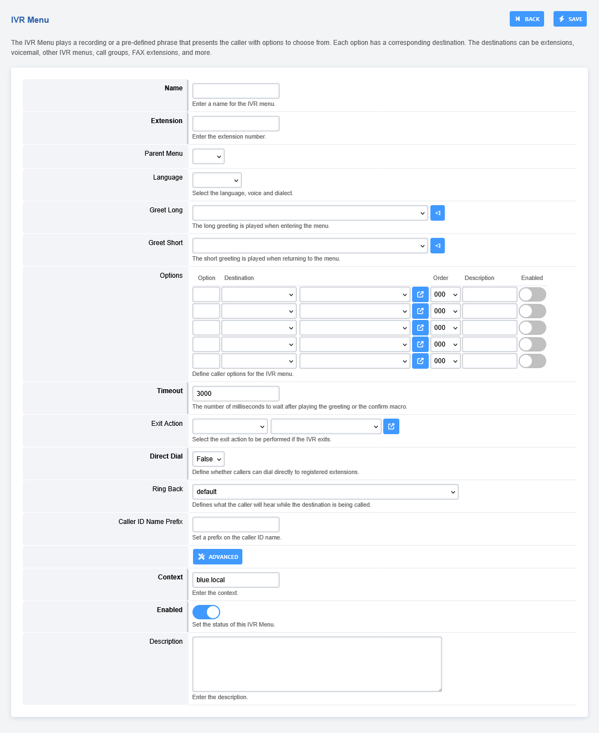Click the Greet Short playback arrow icon
Image resolution: width=599 pixels, height=733 pixels.
437,246
